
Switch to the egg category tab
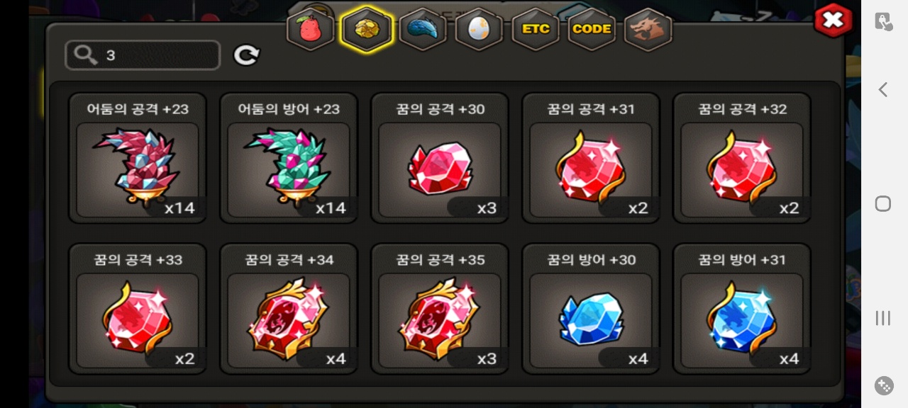click(x=479, y=29)
